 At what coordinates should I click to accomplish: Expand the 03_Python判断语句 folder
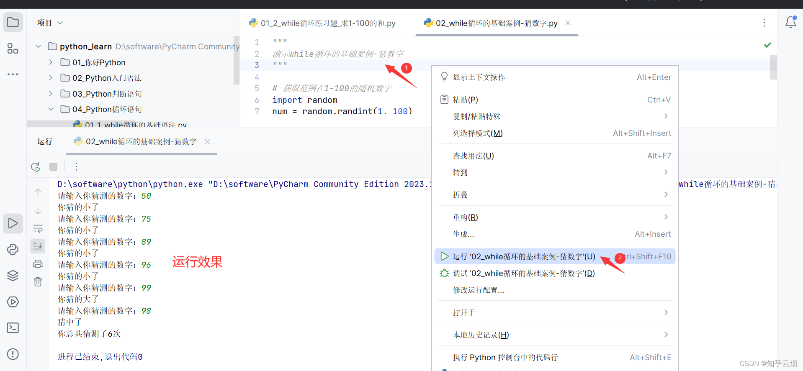pyautogui.click(x=51, y=94)
